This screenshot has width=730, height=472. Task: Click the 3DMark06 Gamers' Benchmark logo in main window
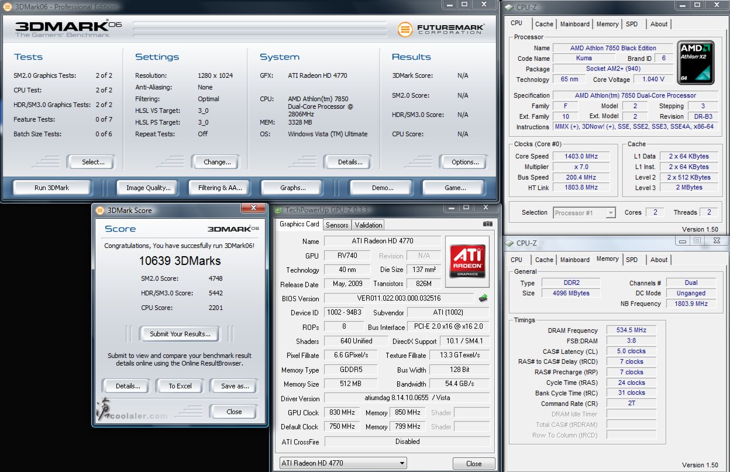coord(68,29)
